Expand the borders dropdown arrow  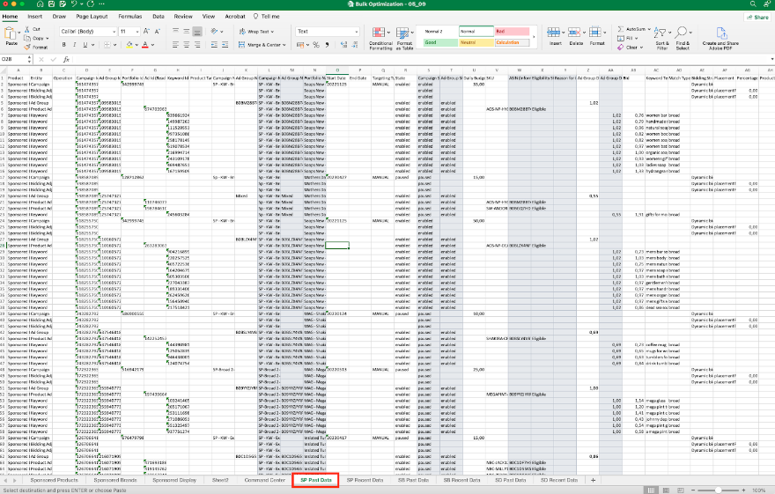point(115,44)
